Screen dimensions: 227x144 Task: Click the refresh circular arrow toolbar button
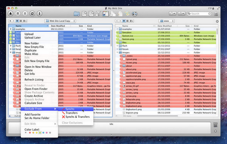point(32,14)
